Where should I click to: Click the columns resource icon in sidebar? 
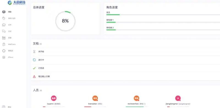[x=4, y=38]
